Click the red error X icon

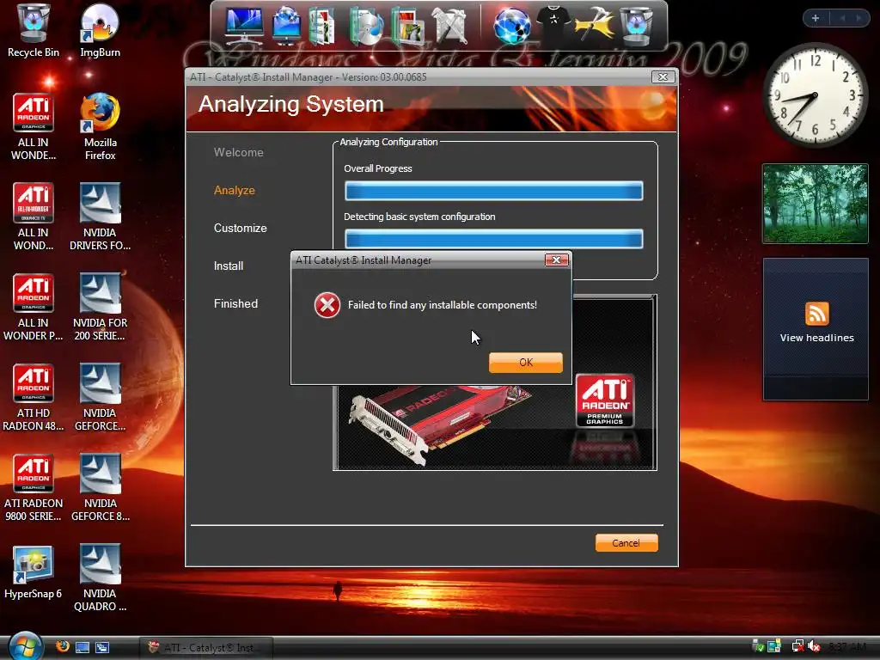click(x=327, y=305)
